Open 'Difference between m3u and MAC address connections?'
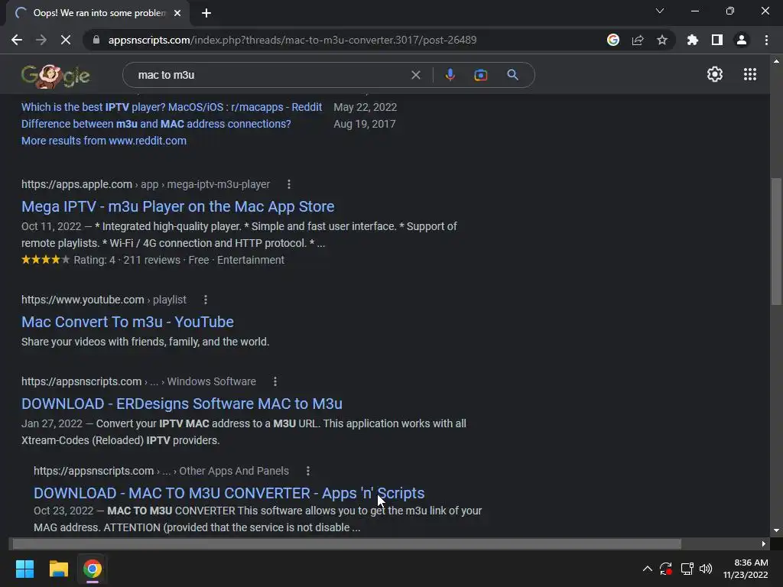Viewport: 783px width, 587px height. (156, 124)
